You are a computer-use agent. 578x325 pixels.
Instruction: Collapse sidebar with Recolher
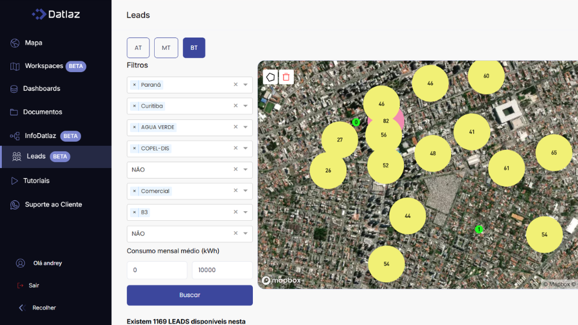(x=43, y=308)
